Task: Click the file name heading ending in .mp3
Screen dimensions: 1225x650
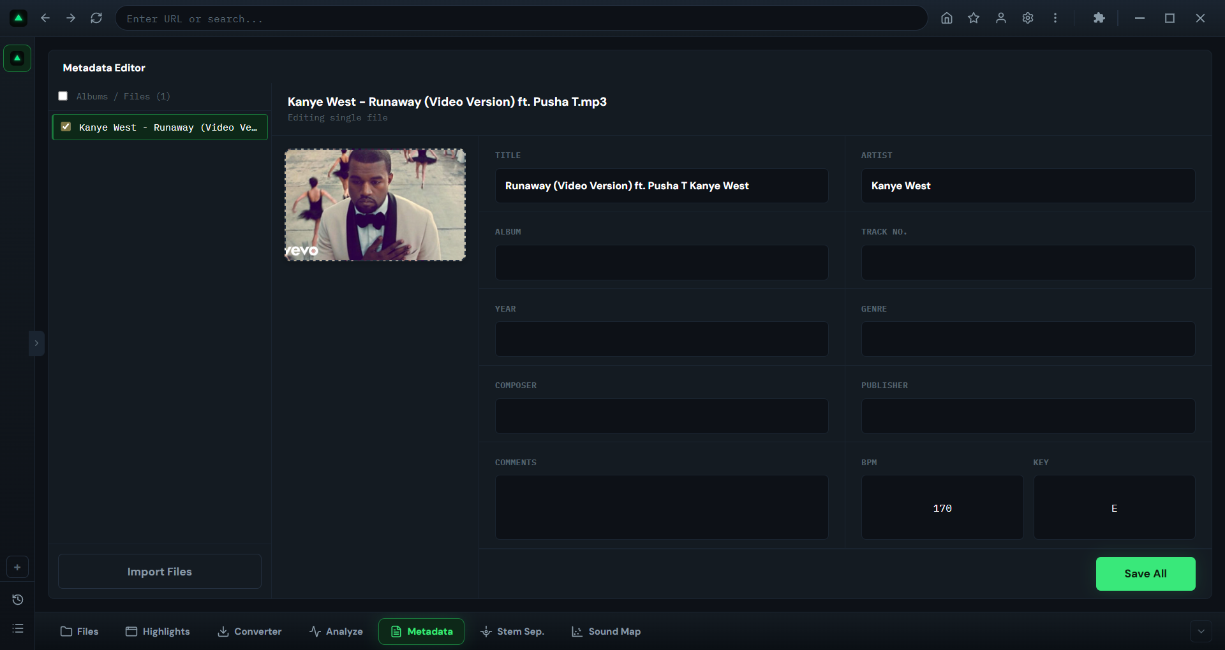Action: click(x=447, y=102)
